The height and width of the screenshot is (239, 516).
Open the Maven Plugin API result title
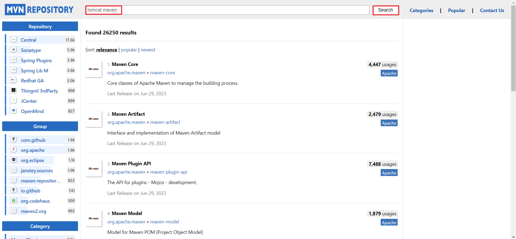pos(131,164)
